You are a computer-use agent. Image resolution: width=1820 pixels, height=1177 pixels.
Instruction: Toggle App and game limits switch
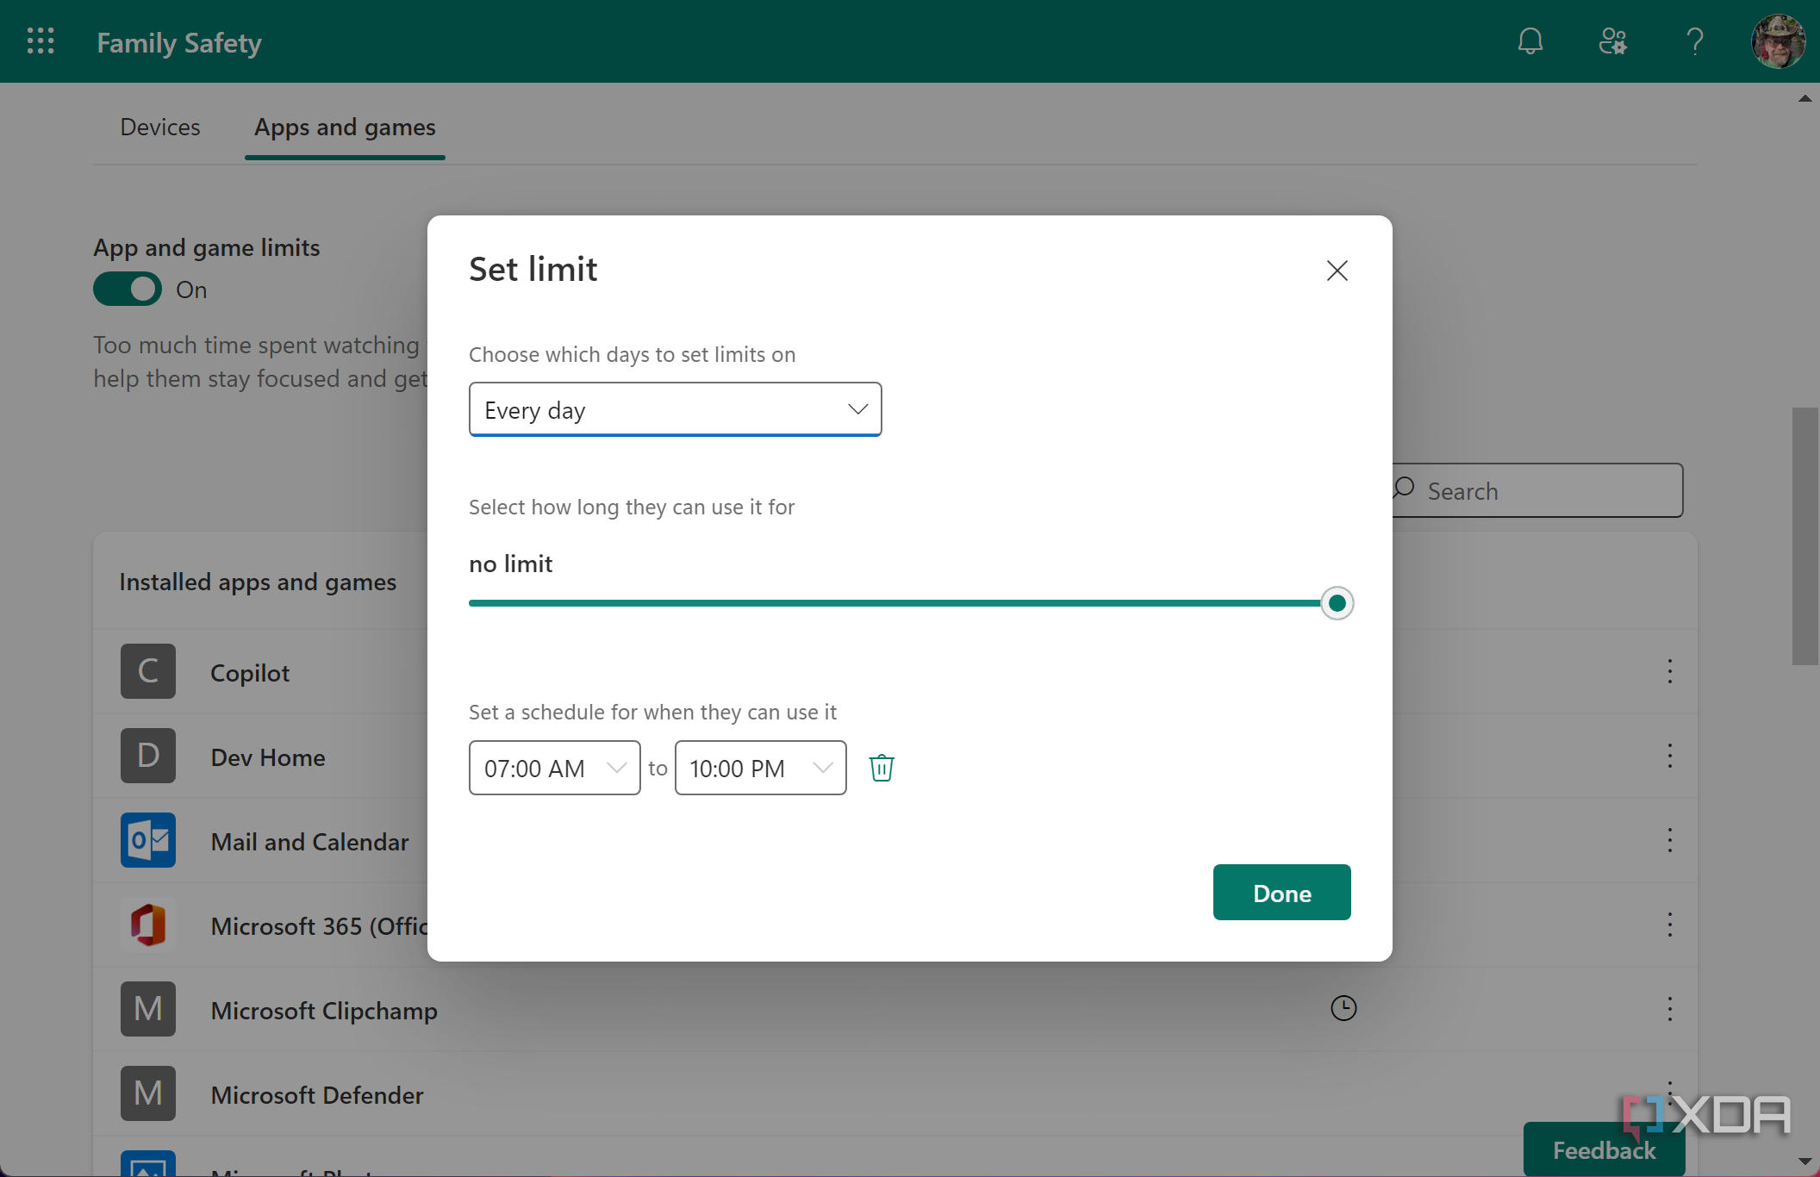128,290
